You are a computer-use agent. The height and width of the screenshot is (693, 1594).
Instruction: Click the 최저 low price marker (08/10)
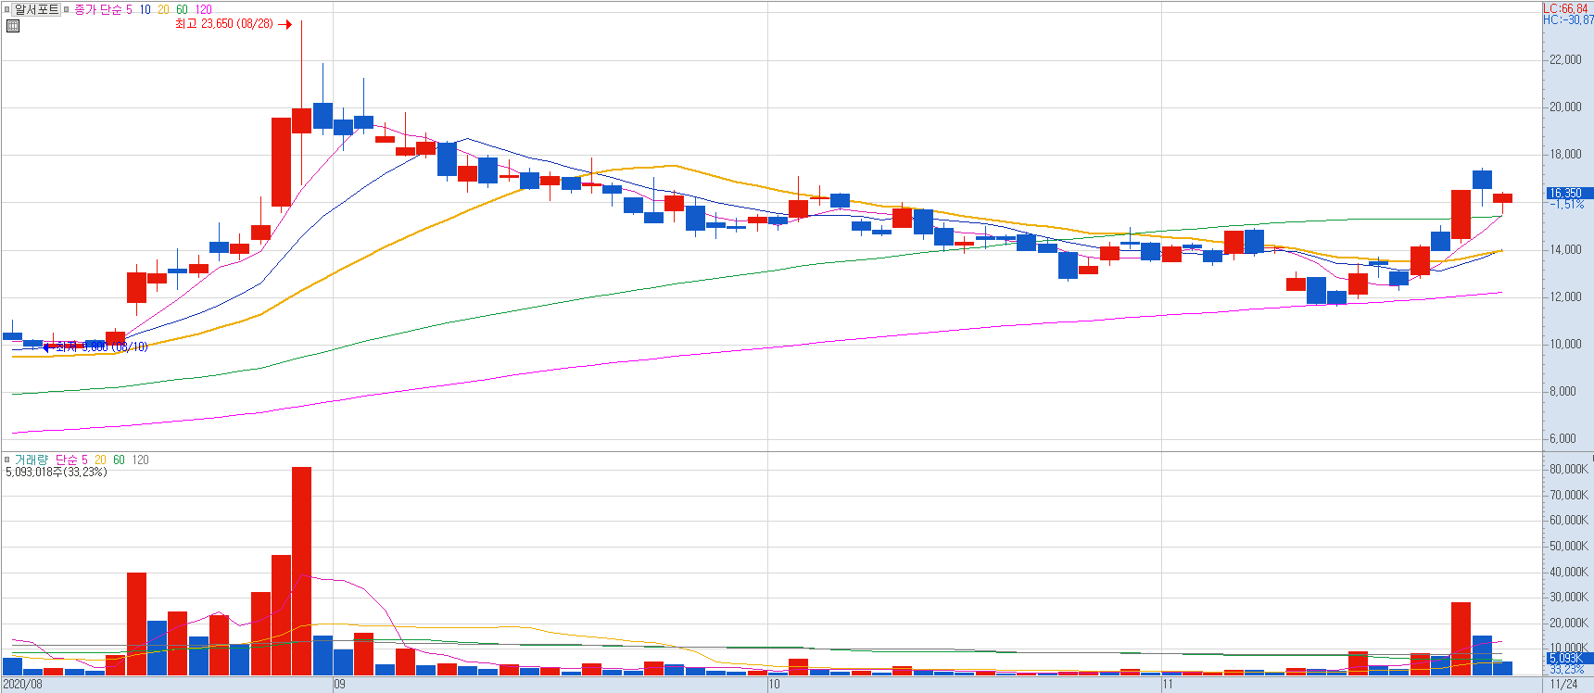tap(96, 346)
